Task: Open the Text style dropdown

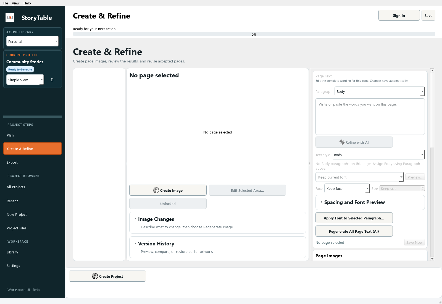Action: point(378,155)
